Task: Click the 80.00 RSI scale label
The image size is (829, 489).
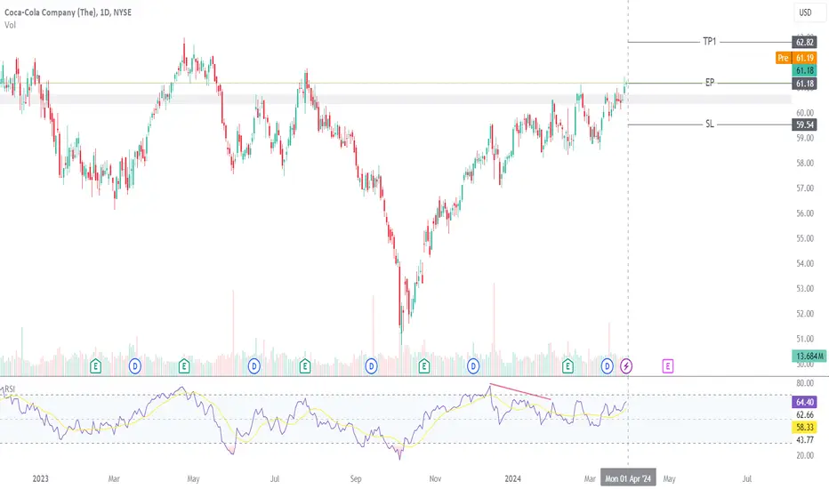Action: coord(805,383)
